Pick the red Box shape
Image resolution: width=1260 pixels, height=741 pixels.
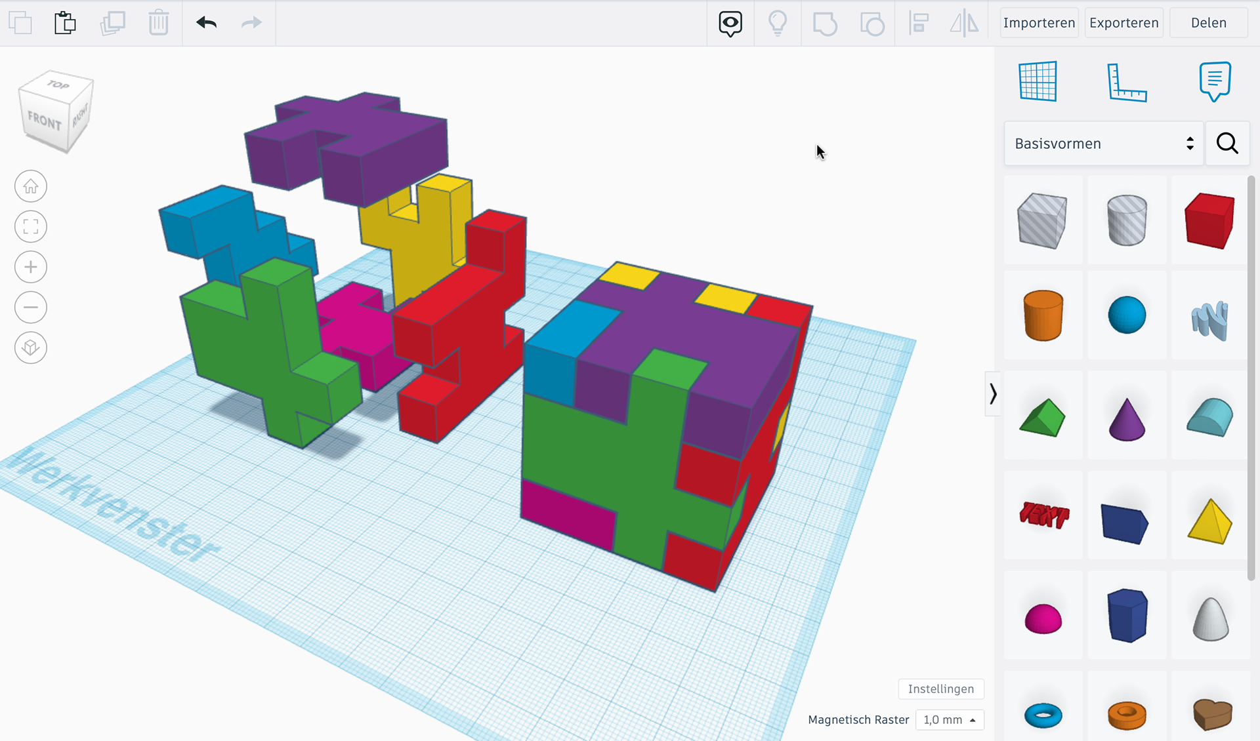[x=1209, y=220]
